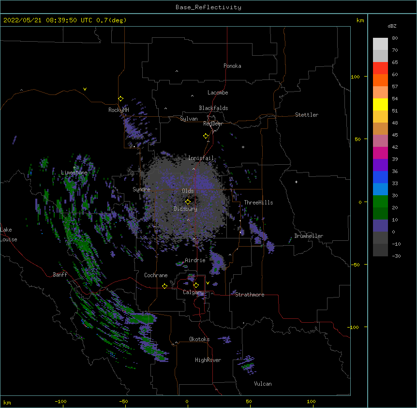Click the Limestone label
This screenshot has height=408, width=417.
[x=74, y=173]
